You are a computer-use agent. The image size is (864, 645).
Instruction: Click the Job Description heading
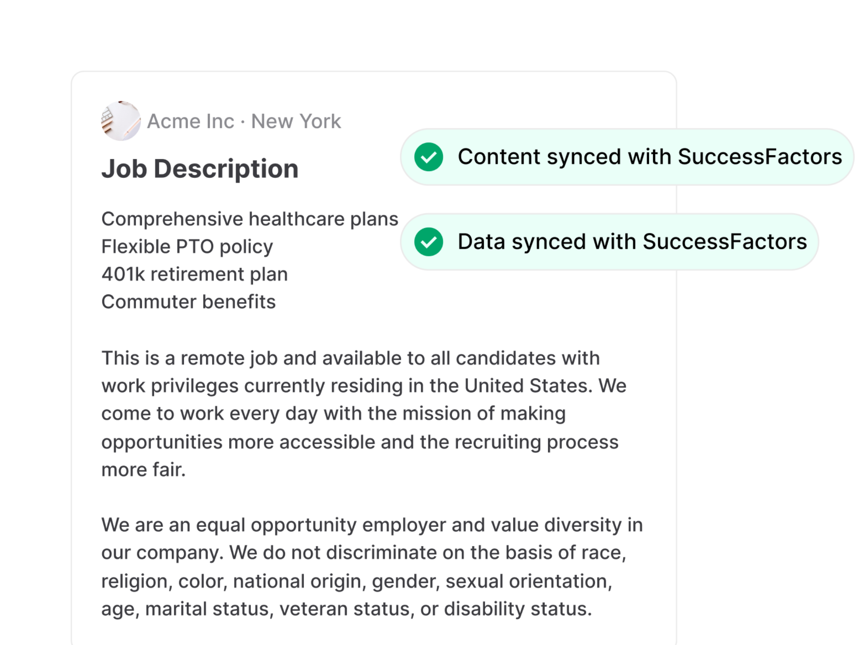click(200, 169)
